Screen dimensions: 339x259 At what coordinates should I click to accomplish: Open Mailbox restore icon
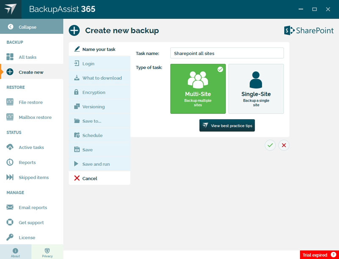[x=10, y=117]
